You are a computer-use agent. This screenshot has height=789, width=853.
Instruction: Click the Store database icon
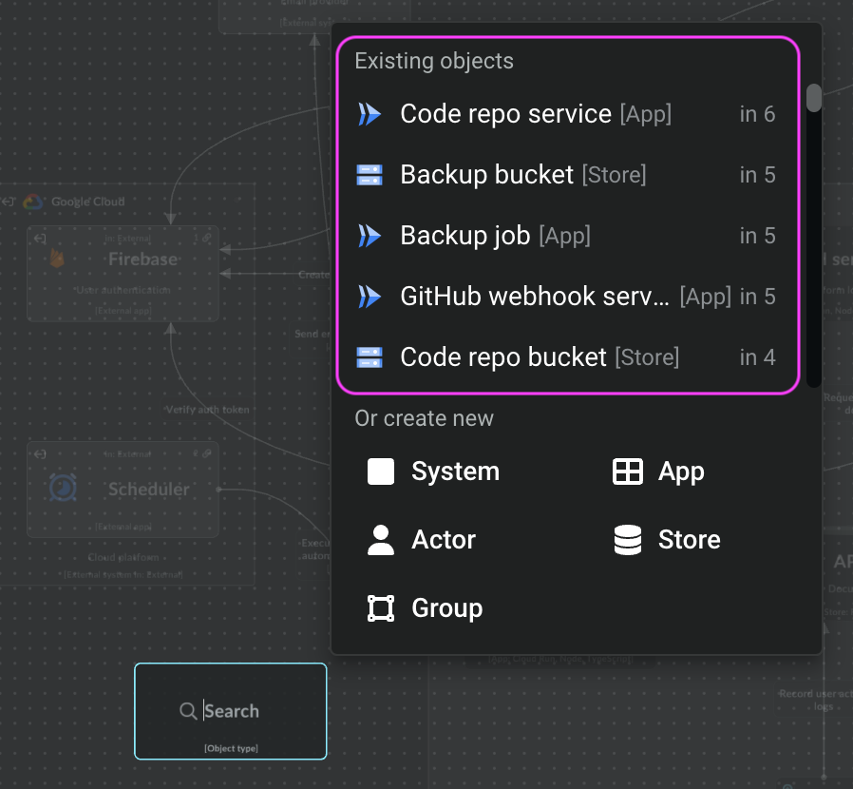[x=628, y=540]
